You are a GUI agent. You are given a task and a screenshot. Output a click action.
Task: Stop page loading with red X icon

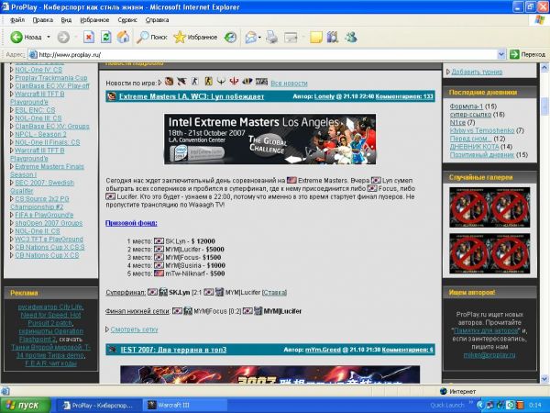[89, 37]
